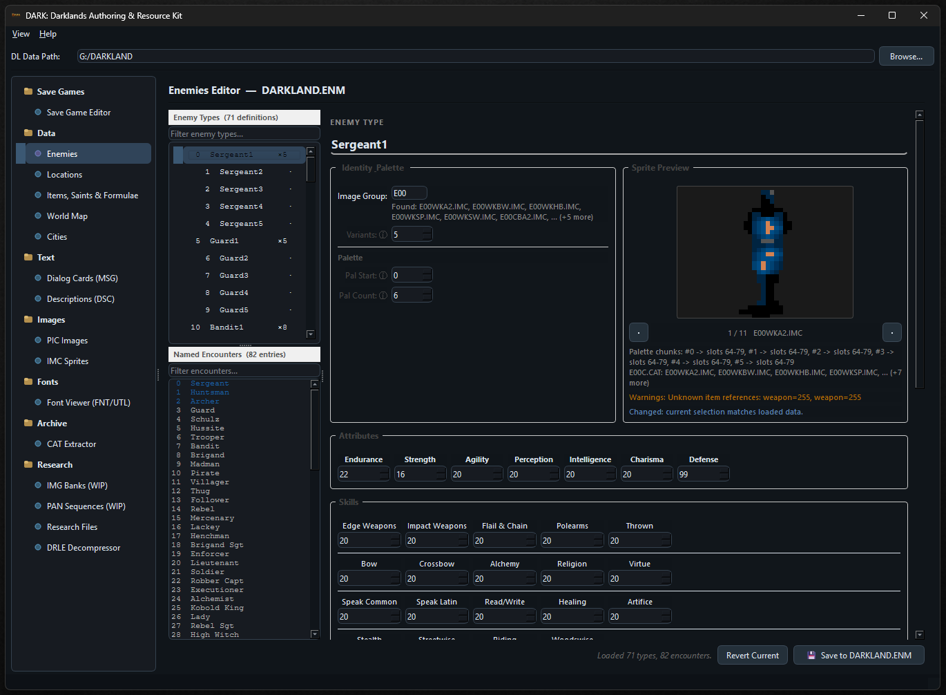Open the Save Game Editor item

[x=79, y=113]
